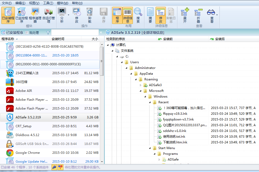Toggle the 程序 layout panel
This screenshot has height=172, width=259.
[117, 15]
